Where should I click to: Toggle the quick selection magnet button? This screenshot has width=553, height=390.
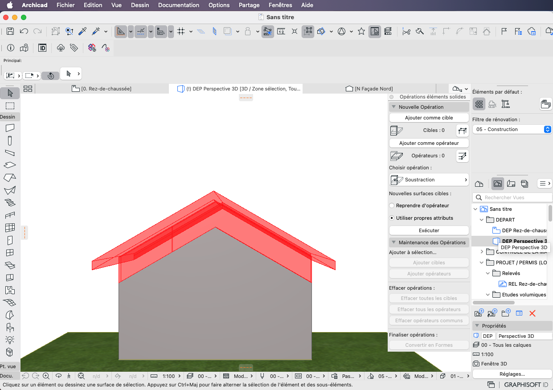[50, 75]
